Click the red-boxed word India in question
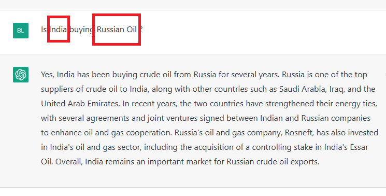Screen dimensions: 386x196 (59, 30)
